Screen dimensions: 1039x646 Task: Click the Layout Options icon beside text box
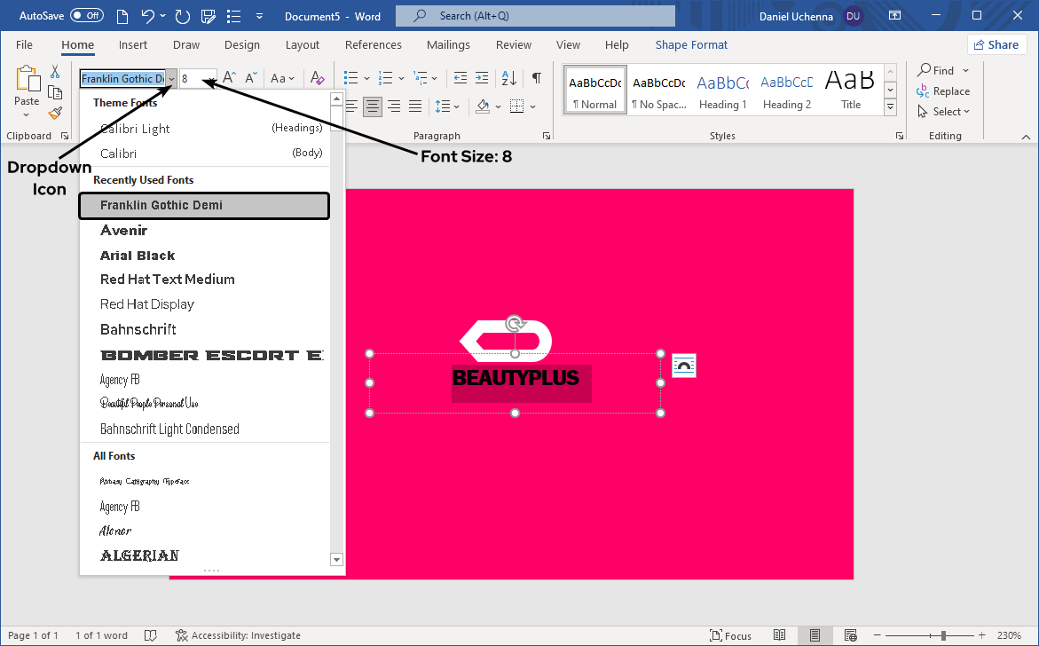684,366
